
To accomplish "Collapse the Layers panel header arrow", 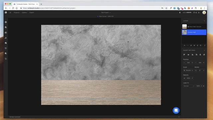I will point(204,21).
